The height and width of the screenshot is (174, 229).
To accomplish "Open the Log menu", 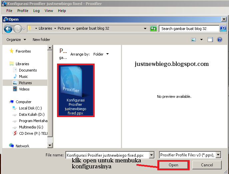I will click(x=36, y=11).
